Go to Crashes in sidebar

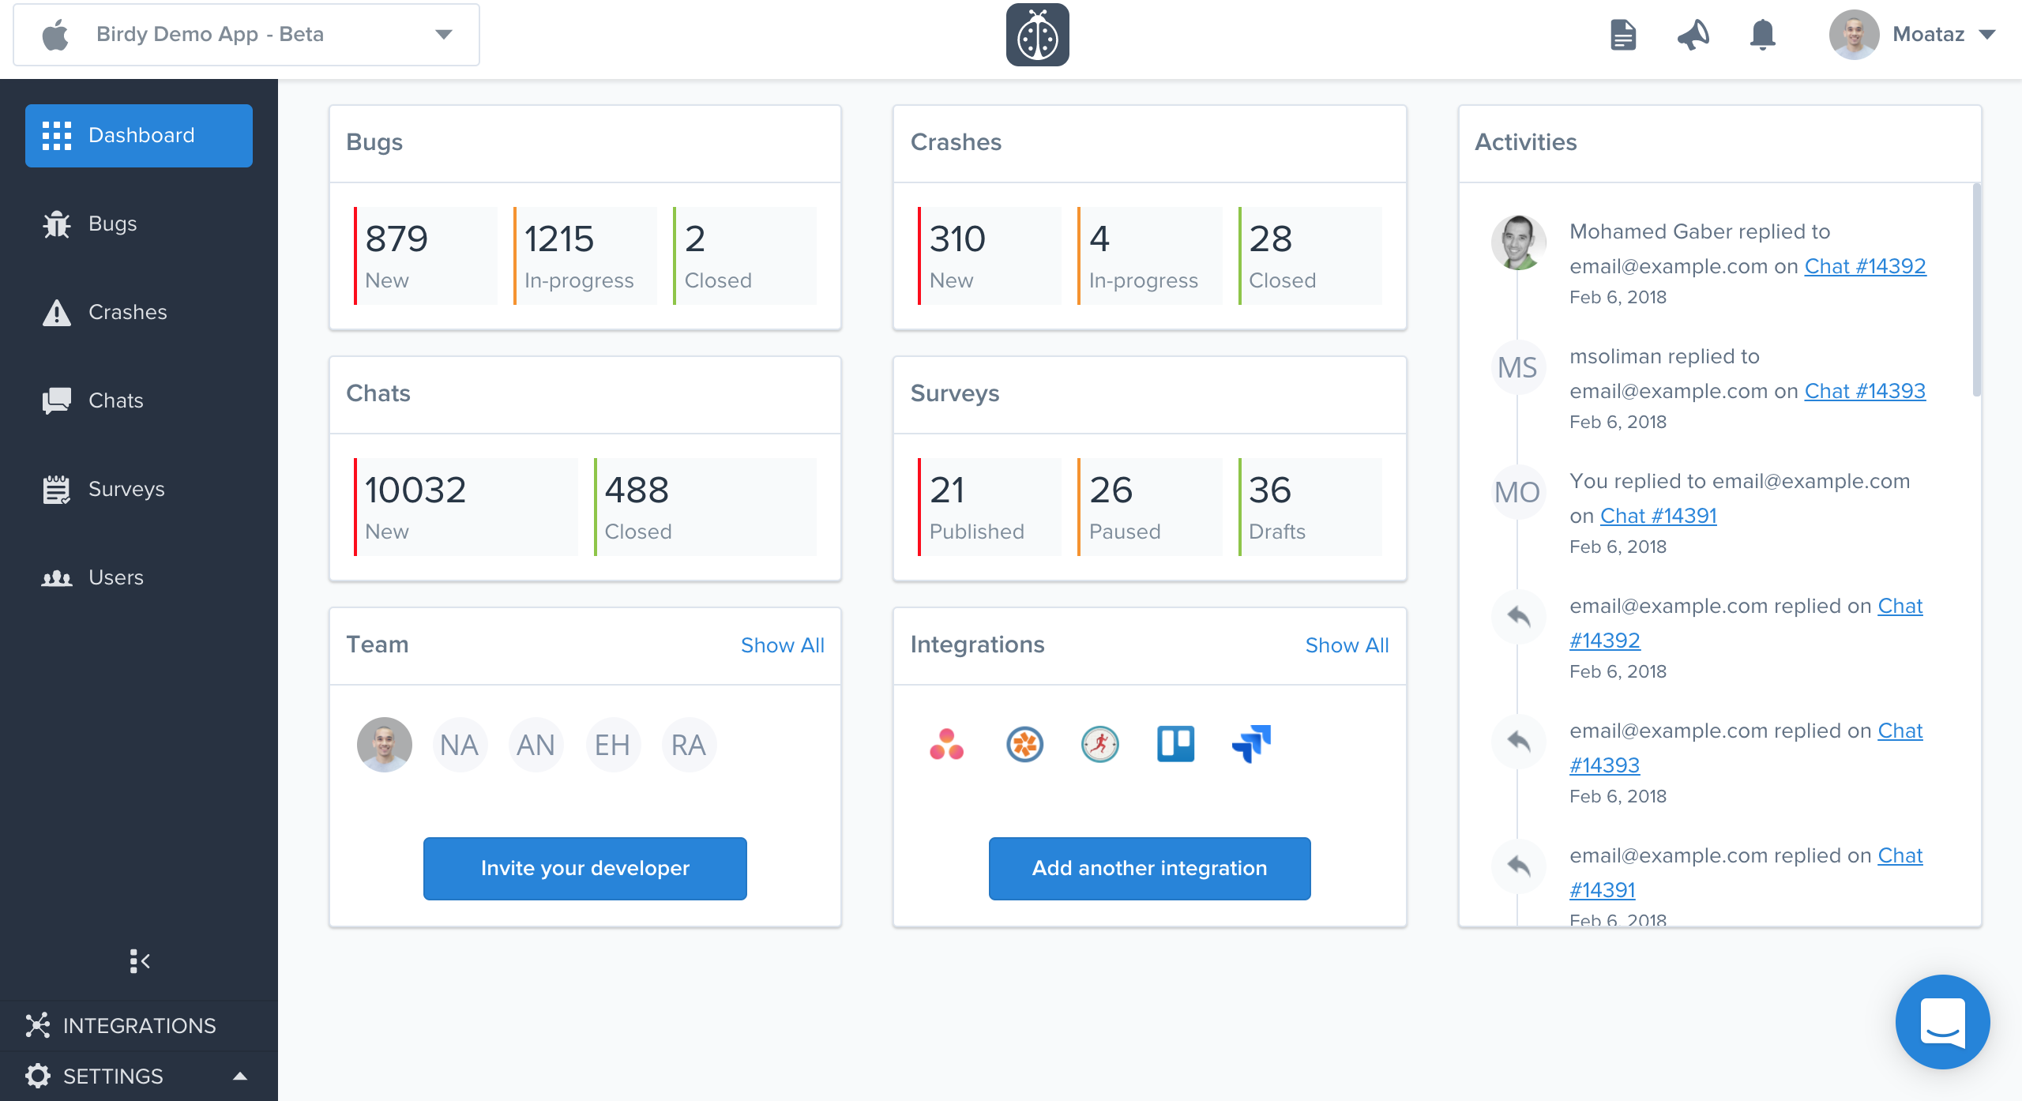(126, 312)
